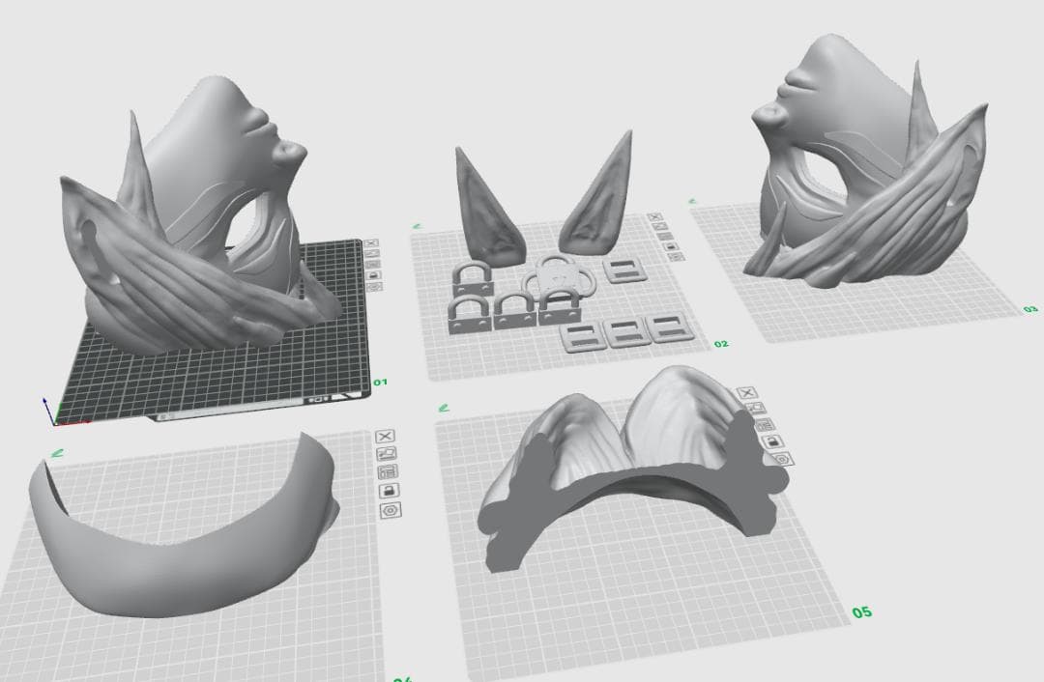Toggle the lock on plate 05
The width and height of the screenshot is (1044, 682).
pyautogui.click(x=772, y=441)
